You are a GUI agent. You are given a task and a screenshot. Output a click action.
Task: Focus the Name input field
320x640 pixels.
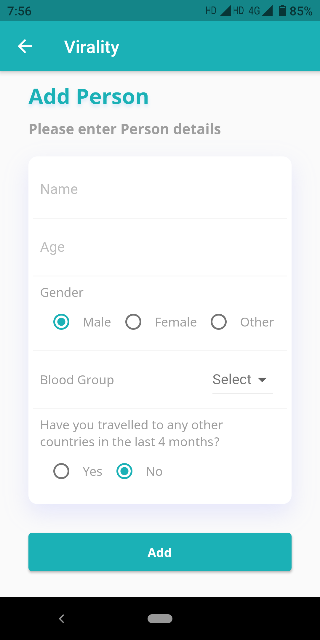(x=160, y=189)
